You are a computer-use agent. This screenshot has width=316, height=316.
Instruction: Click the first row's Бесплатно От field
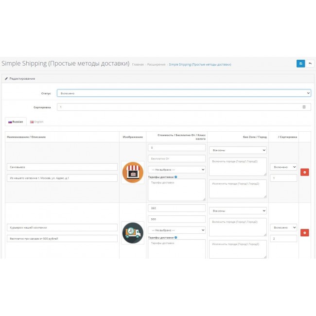(x=176, y=158)
